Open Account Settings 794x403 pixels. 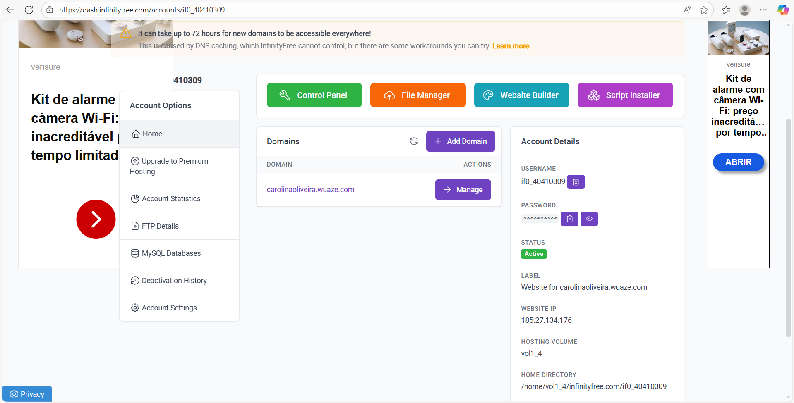169,308
